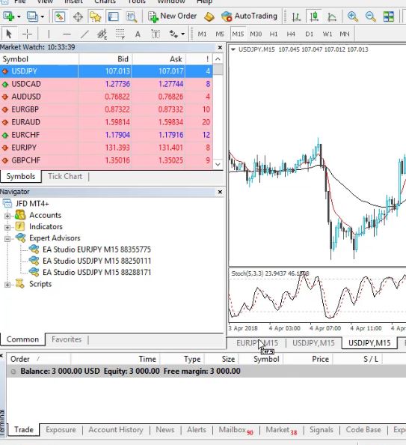Set timeframe to MN
The width and height of the screenshot is (406, 445).
point(345,34)
